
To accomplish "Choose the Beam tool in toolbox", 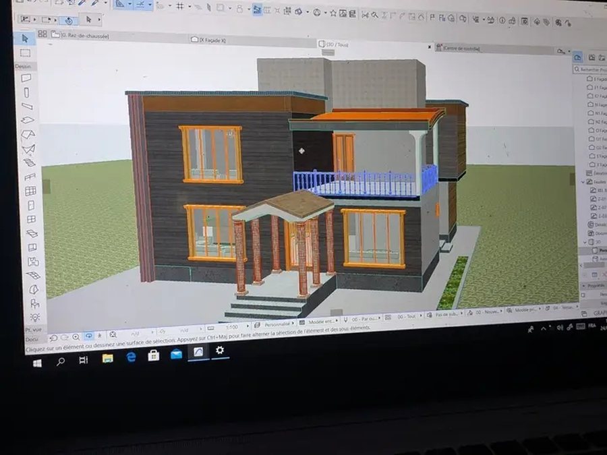I will [27, 107].
